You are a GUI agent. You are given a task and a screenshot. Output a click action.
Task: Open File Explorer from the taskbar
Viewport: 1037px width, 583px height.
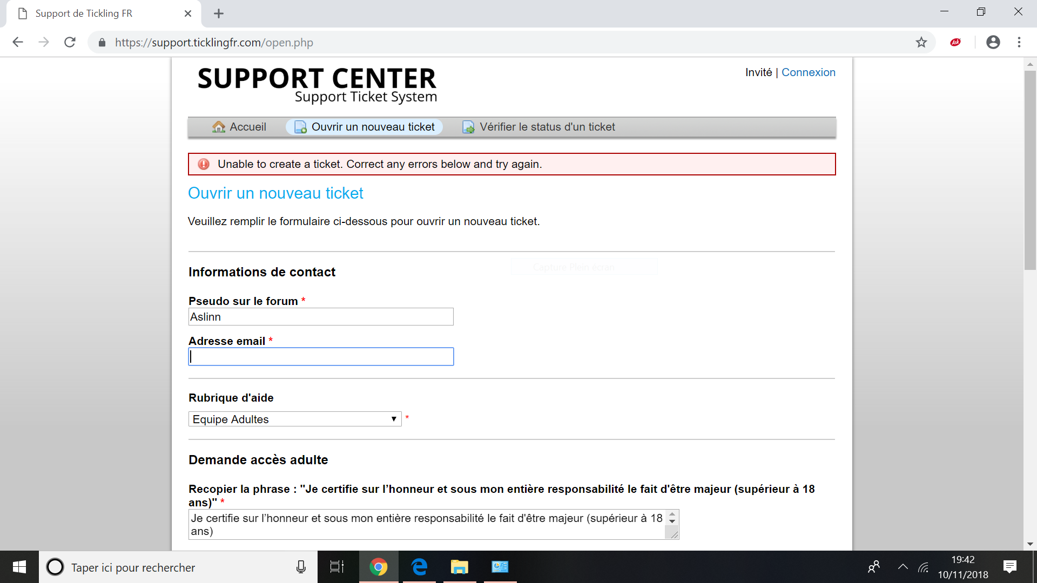click(460, 567)
